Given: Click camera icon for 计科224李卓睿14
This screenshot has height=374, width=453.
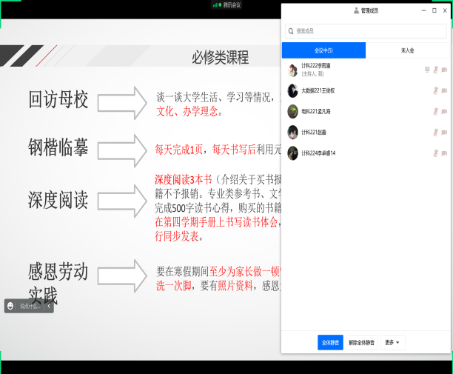Looking at the screenshot, I should [x=444, y=153].
